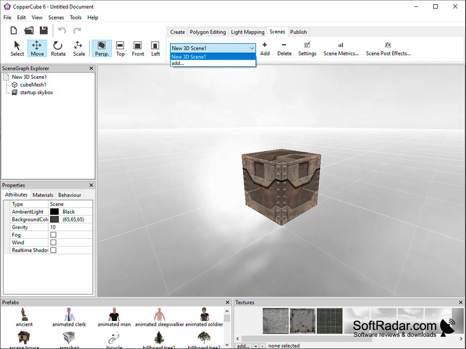This screenshot has height=349, width=466.
Task: Select cubeMesh1 in the scene tree
Action: (33, 84)
